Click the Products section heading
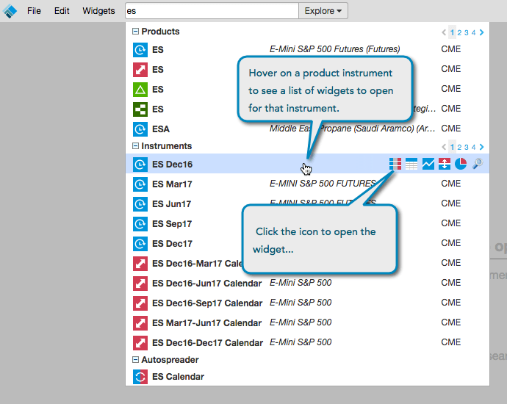Image resolution: width=507 pixels, height=404 pixels. coord(160,32)
